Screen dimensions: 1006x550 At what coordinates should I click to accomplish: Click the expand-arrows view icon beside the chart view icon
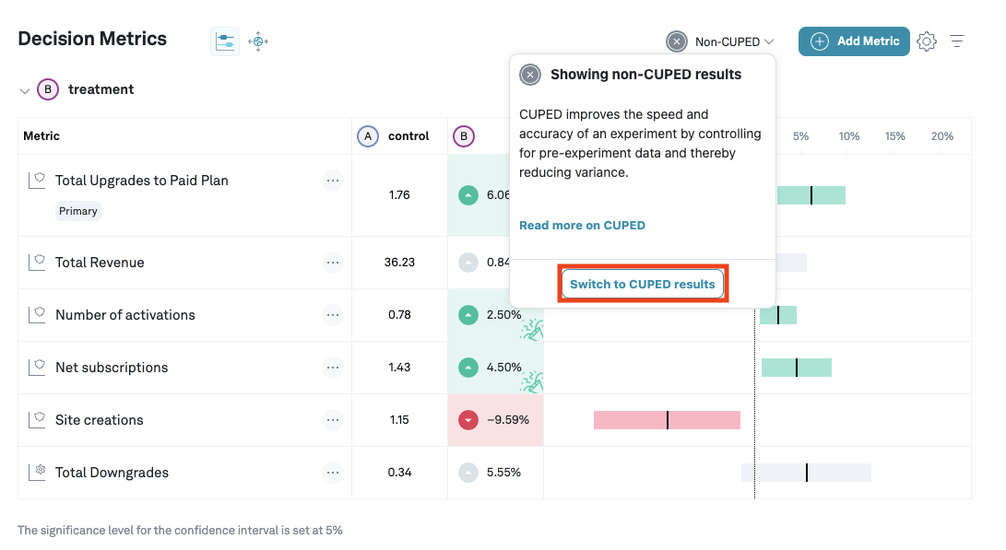[258, 41]
